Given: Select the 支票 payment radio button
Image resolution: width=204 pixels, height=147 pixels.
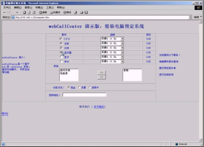Looking at the screenshot, I should coord(79,87).
